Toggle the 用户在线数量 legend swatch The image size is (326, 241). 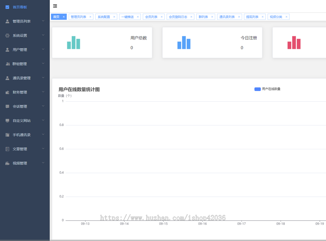tap(258, 89)
